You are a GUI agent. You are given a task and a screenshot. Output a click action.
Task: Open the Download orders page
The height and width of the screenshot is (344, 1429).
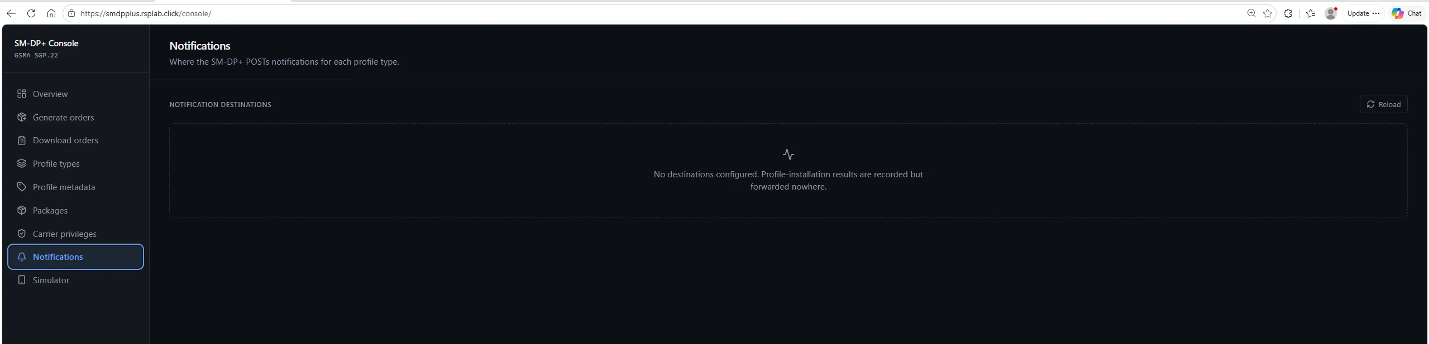point(75,140)
